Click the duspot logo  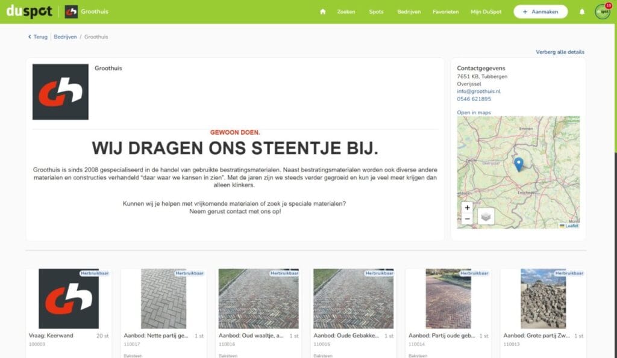tap(29, 11)
